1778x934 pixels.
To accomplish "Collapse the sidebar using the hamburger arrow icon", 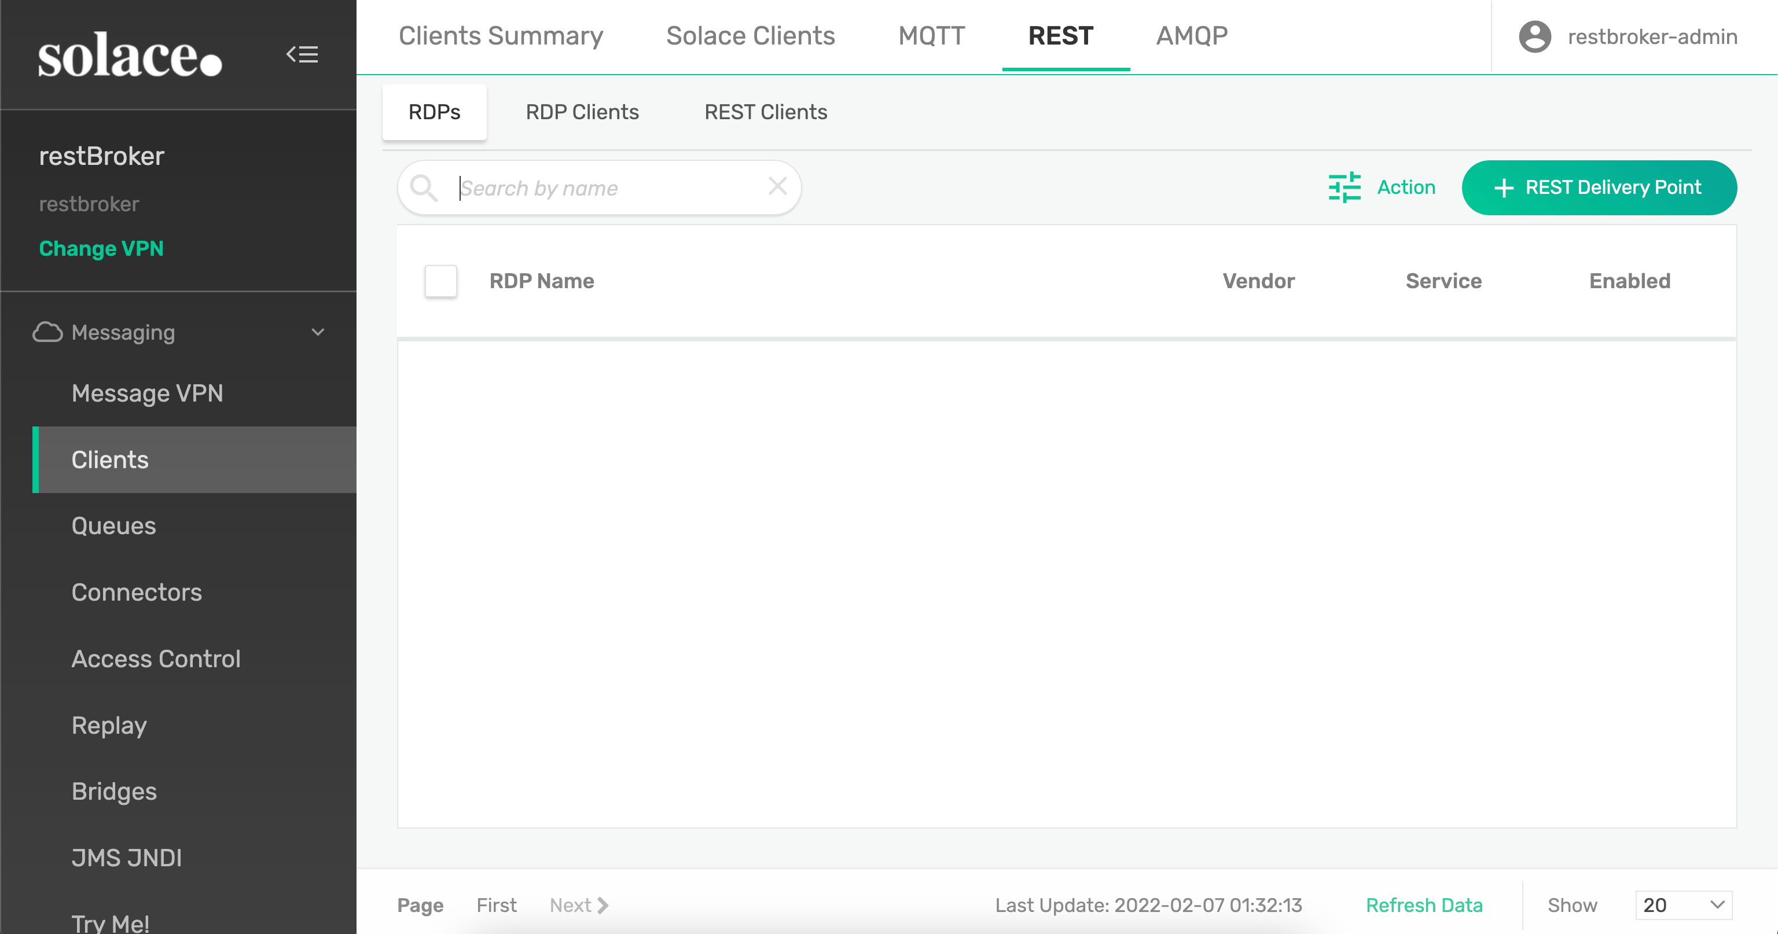I will (x=302, y=54).
